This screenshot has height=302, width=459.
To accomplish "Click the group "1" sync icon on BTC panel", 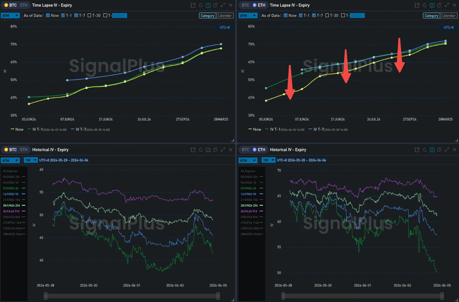I will (x=208, y=5).
